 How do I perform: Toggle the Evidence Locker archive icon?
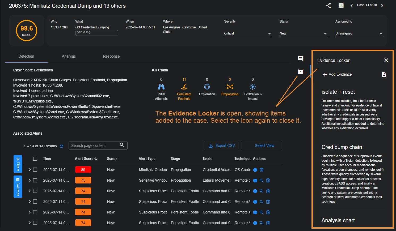coord(301,71)
